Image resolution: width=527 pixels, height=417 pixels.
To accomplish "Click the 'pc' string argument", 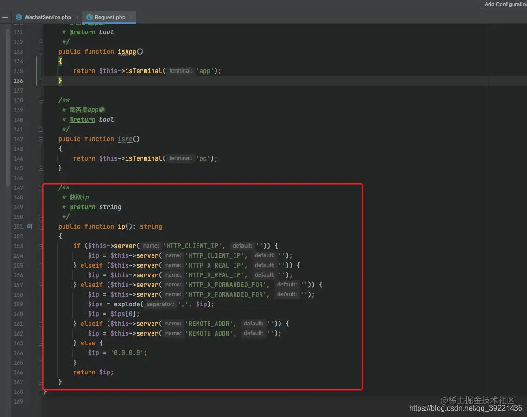I will click(203, 158).
